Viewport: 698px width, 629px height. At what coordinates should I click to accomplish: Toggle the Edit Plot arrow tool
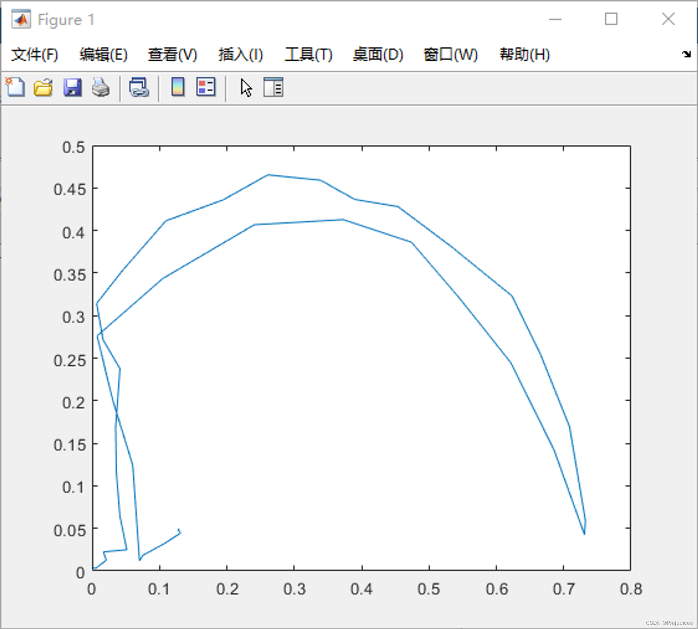(246, 88)
